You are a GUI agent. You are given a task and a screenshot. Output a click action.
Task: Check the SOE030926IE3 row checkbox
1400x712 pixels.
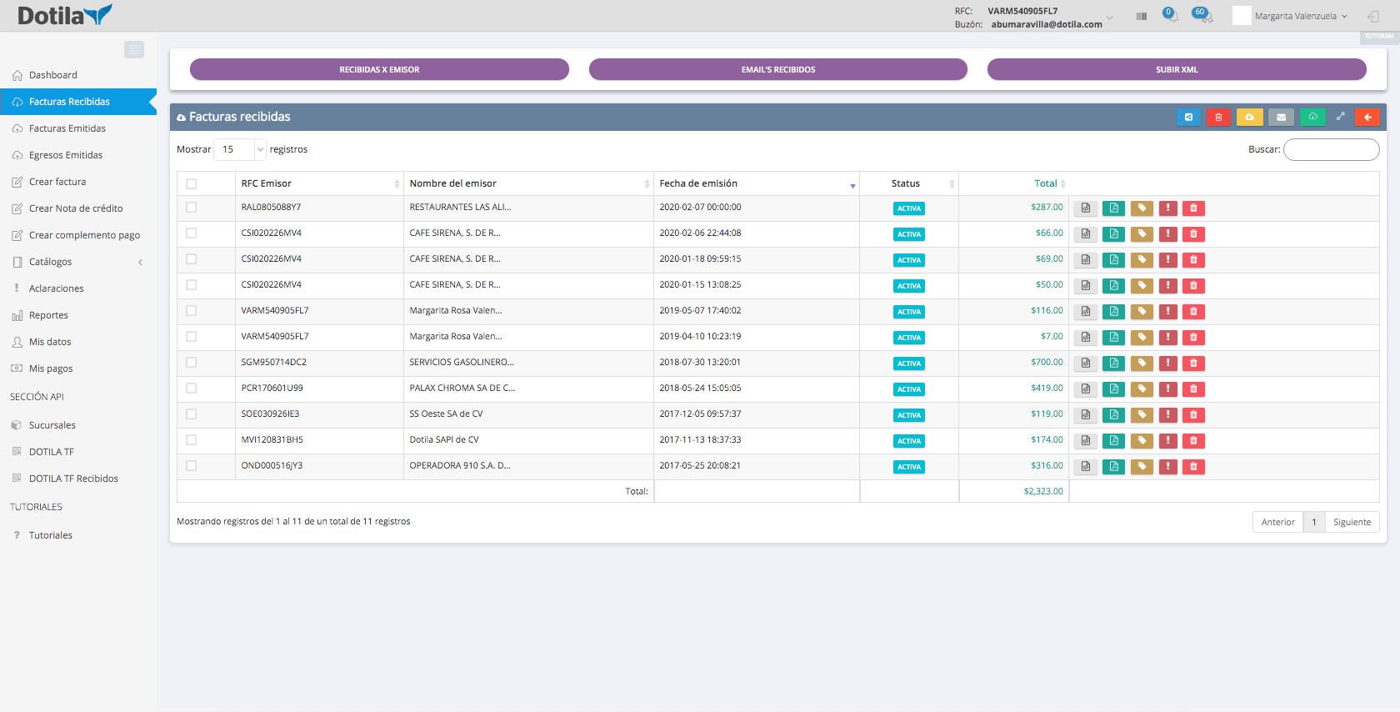(192, 414)
